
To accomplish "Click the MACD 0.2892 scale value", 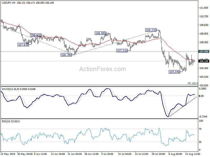I will click(x=203, y=89).
